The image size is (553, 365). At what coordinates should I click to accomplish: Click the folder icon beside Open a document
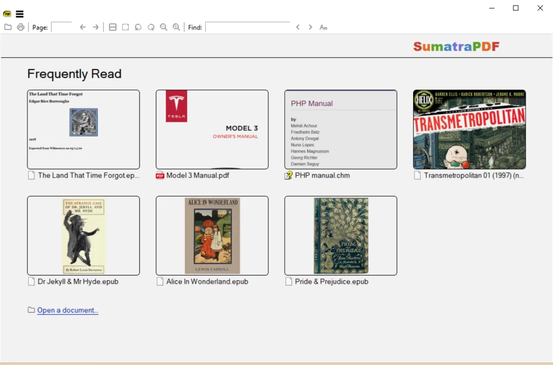(31, 310)
